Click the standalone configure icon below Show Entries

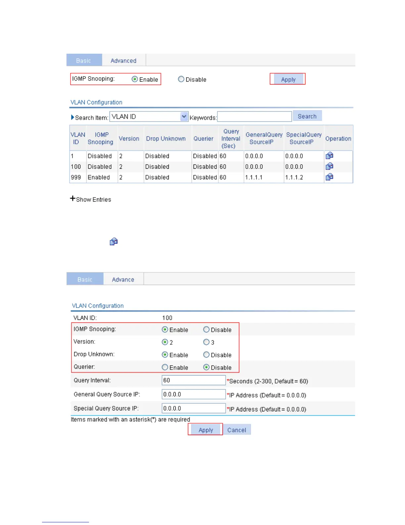pyautogui.click(x=113, y=241)
